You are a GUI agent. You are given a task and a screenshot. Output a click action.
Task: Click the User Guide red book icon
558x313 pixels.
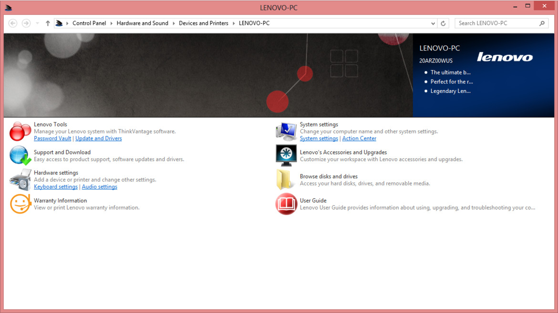click(286, 204)
